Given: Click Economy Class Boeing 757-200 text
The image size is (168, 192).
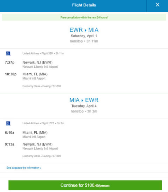Looking at the screenshot, I should click(x=42, y=86).
